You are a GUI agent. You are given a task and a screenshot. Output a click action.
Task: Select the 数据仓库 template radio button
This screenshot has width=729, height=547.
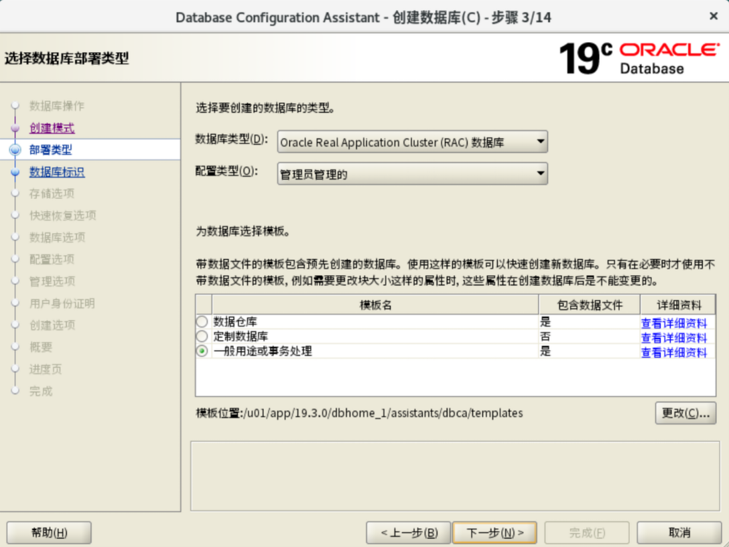(202, 322)
